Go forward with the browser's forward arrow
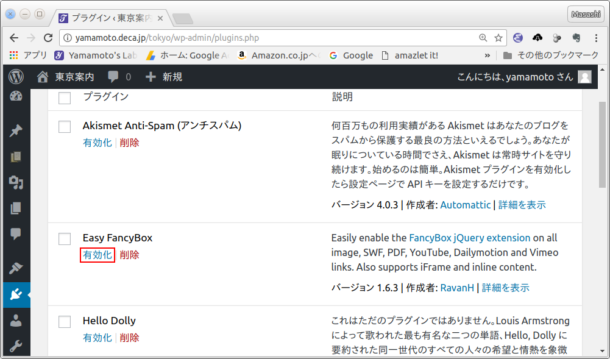Image resolution: width=610 pixels, height=359 pixels. pyautogui.click(x=30, y=38)
